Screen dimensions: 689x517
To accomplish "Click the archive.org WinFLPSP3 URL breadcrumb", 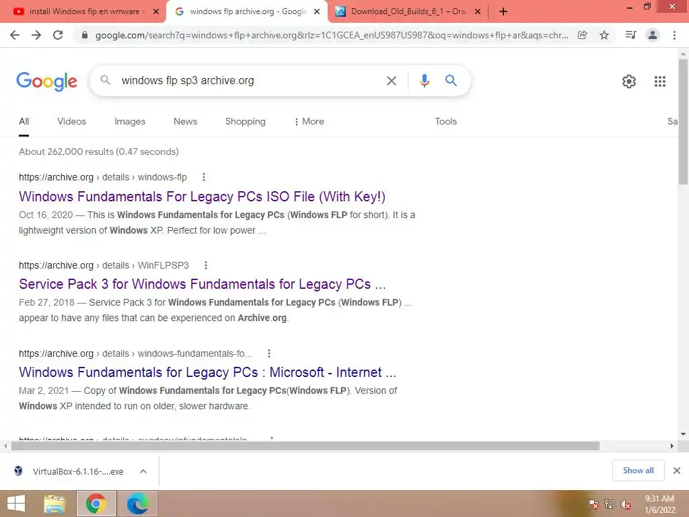I will click(x=104, y=265).
